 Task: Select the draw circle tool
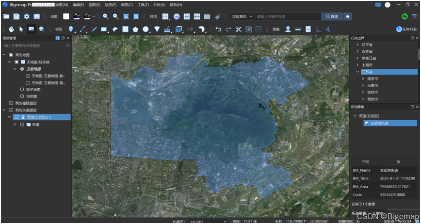[146, 29]
